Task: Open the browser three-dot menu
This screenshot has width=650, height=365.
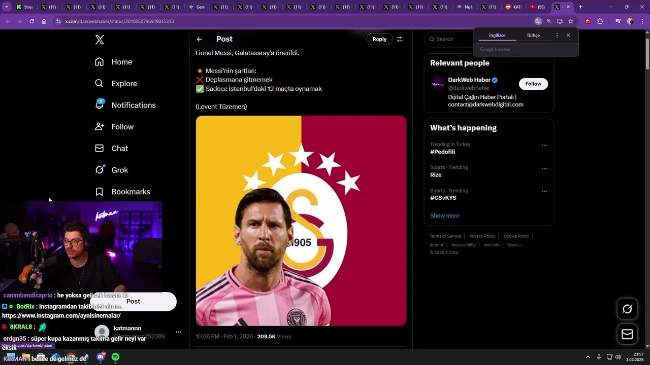Action: click(642, 21)
